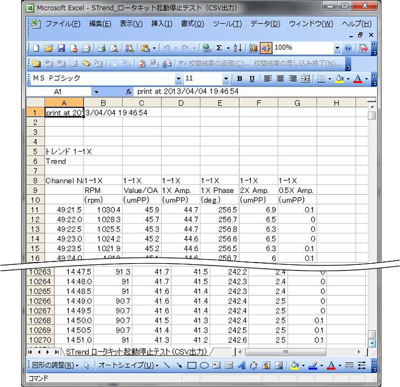The width and height of the screenshot is (400, 387).
Task: Insert a picture from file
Action: tap(279, 366)
